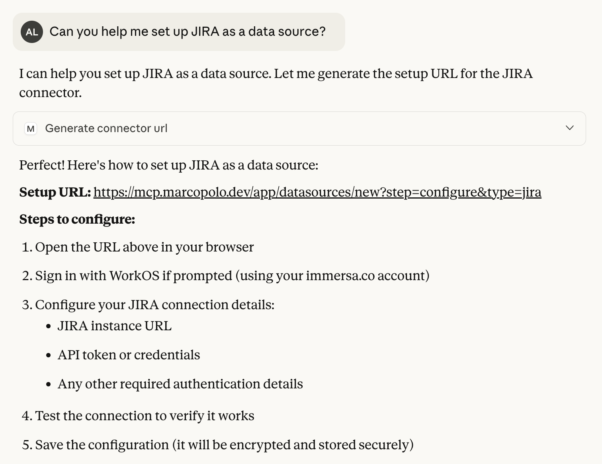Screen dimensions: 602x464
Task: Click the Steps to configure heading
Action: click(77, 219)
